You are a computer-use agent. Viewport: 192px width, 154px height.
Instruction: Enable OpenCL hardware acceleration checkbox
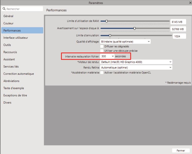pyautogui.click(x=102, y=72)
